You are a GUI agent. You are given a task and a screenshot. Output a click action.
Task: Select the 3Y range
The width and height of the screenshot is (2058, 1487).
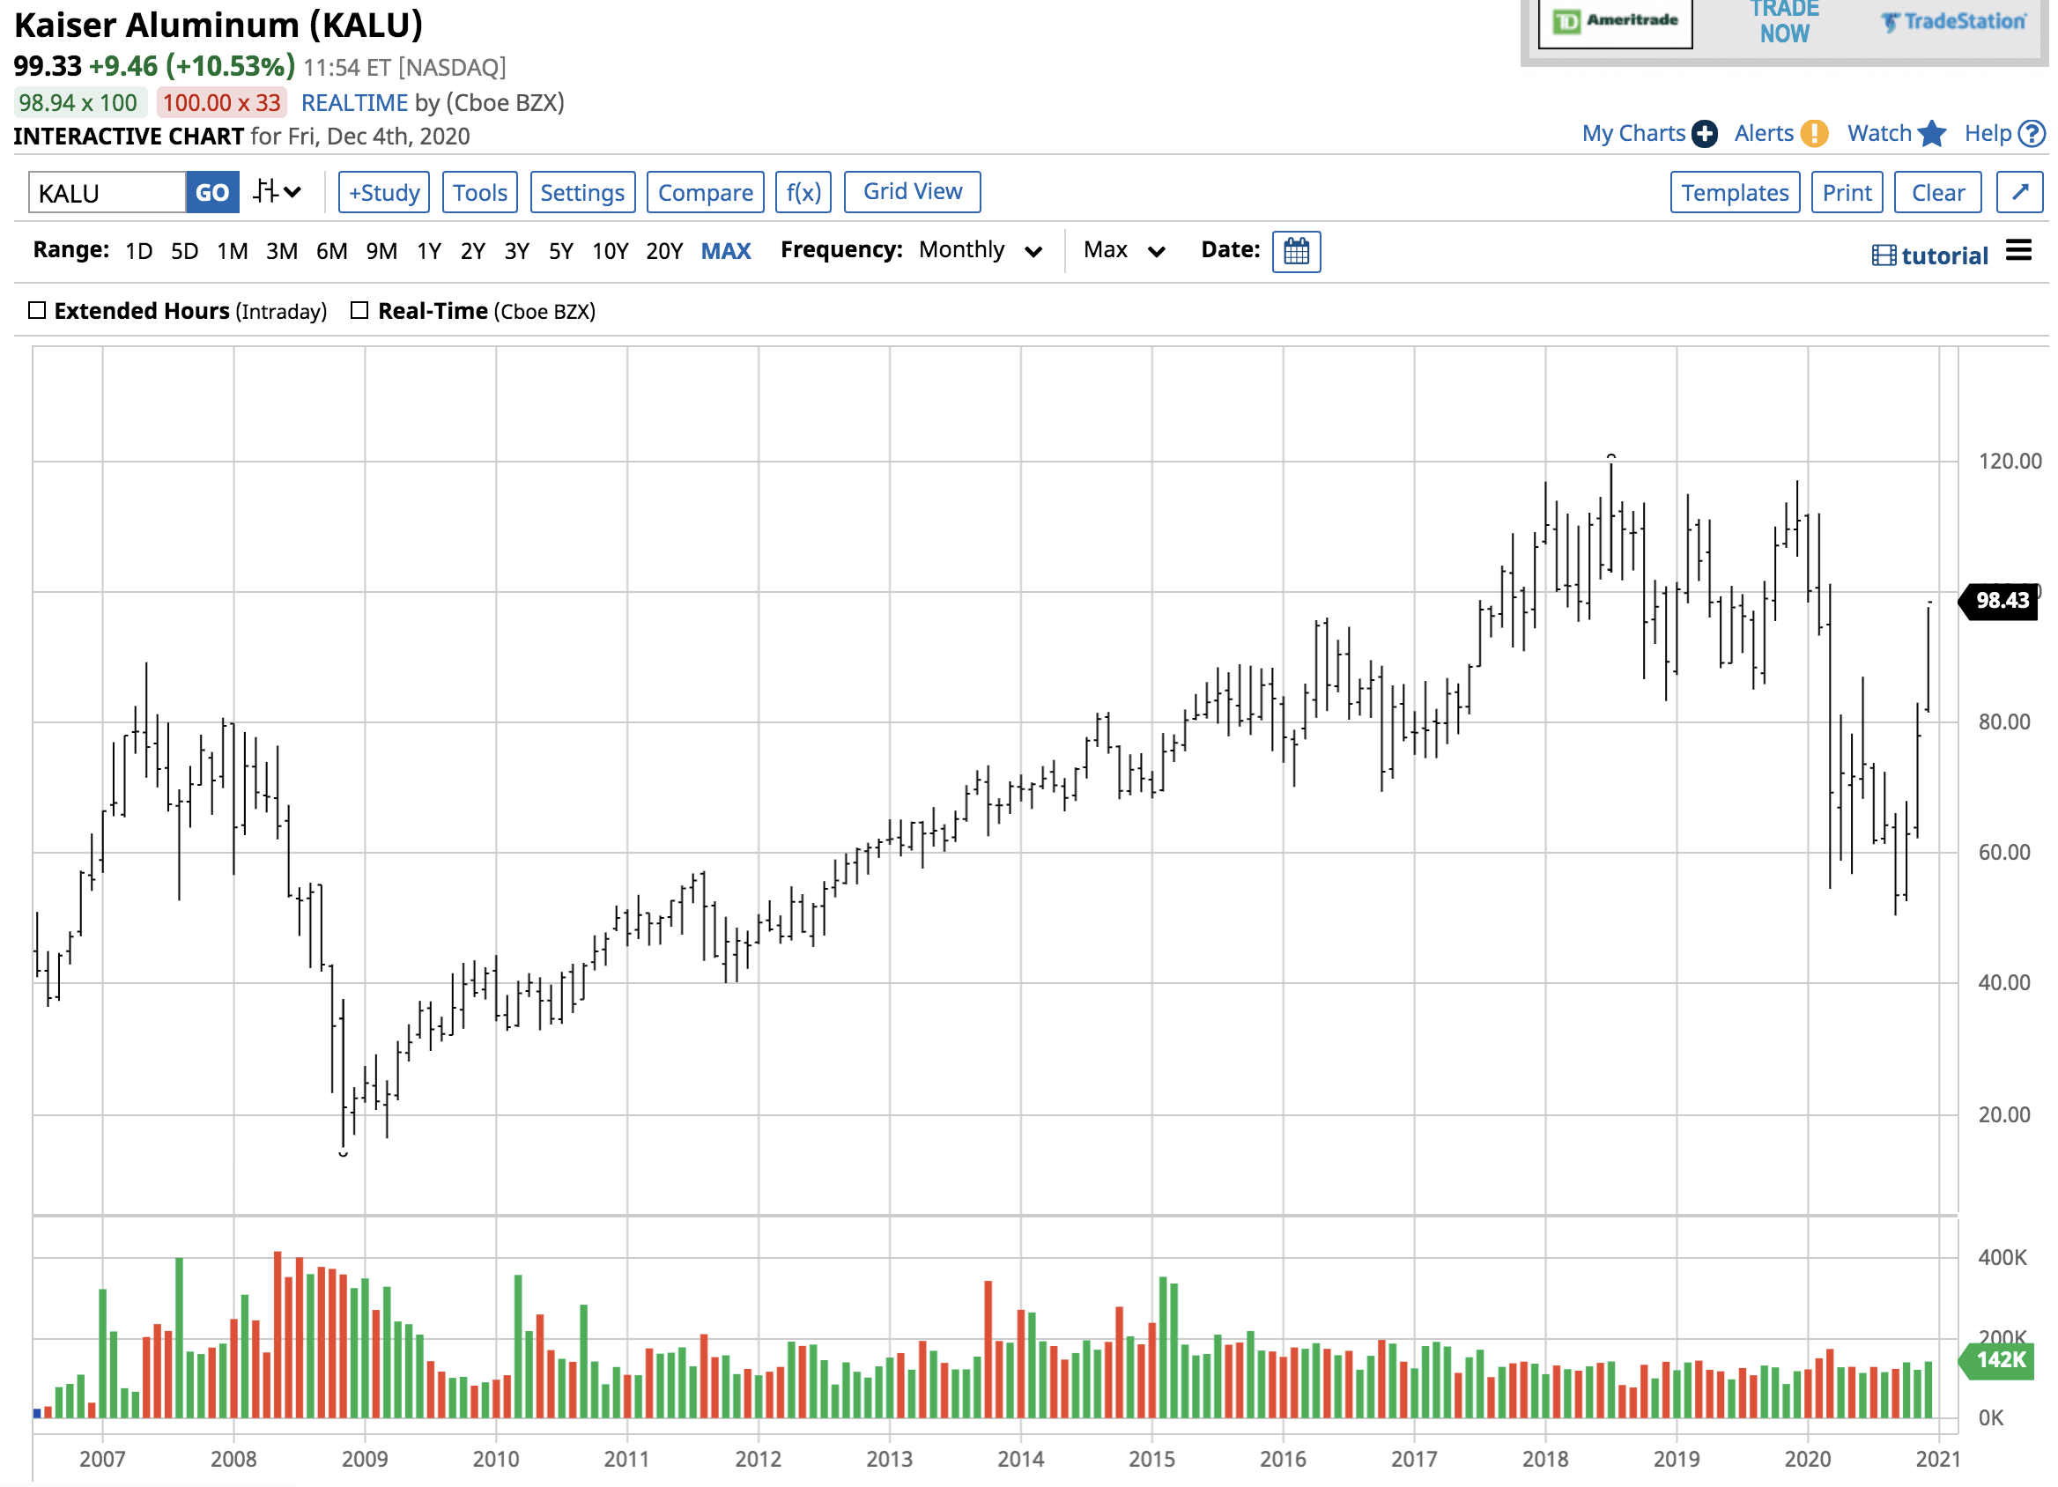click(x=516, y=250)
